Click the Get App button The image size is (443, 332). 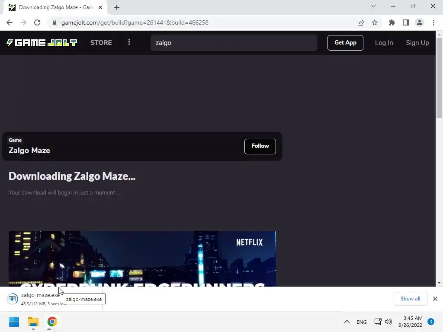[x=345, y=43]
